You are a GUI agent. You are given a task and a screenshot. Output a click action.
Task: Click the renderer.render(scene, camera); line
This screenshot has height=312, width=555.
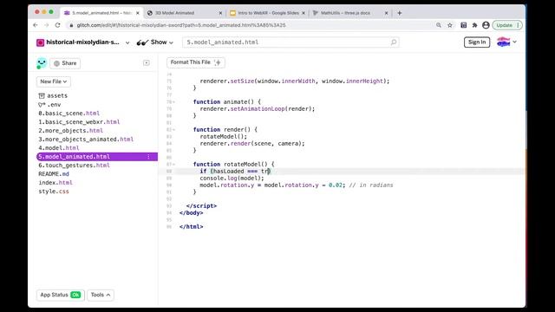point(252,144)
